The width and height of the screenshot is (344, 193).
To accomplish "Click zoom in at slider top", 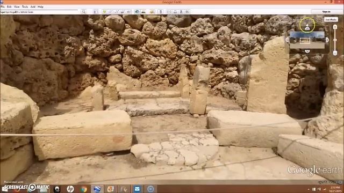I will pos(335,27).
